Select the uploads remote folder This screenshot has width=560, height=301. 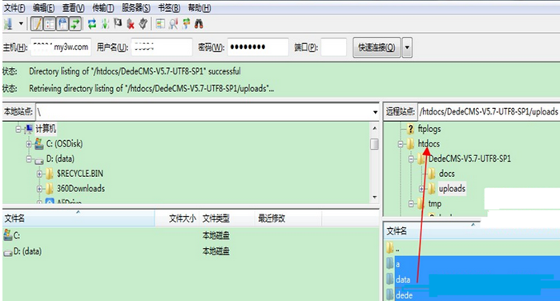click(452, 189)
